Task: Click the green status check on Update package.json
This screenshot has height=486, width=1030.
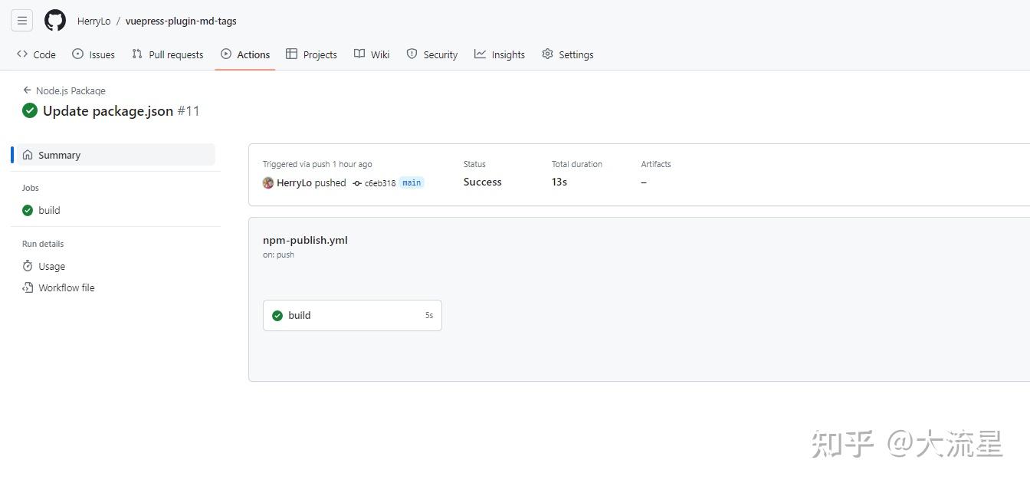Action: point(30,110)
